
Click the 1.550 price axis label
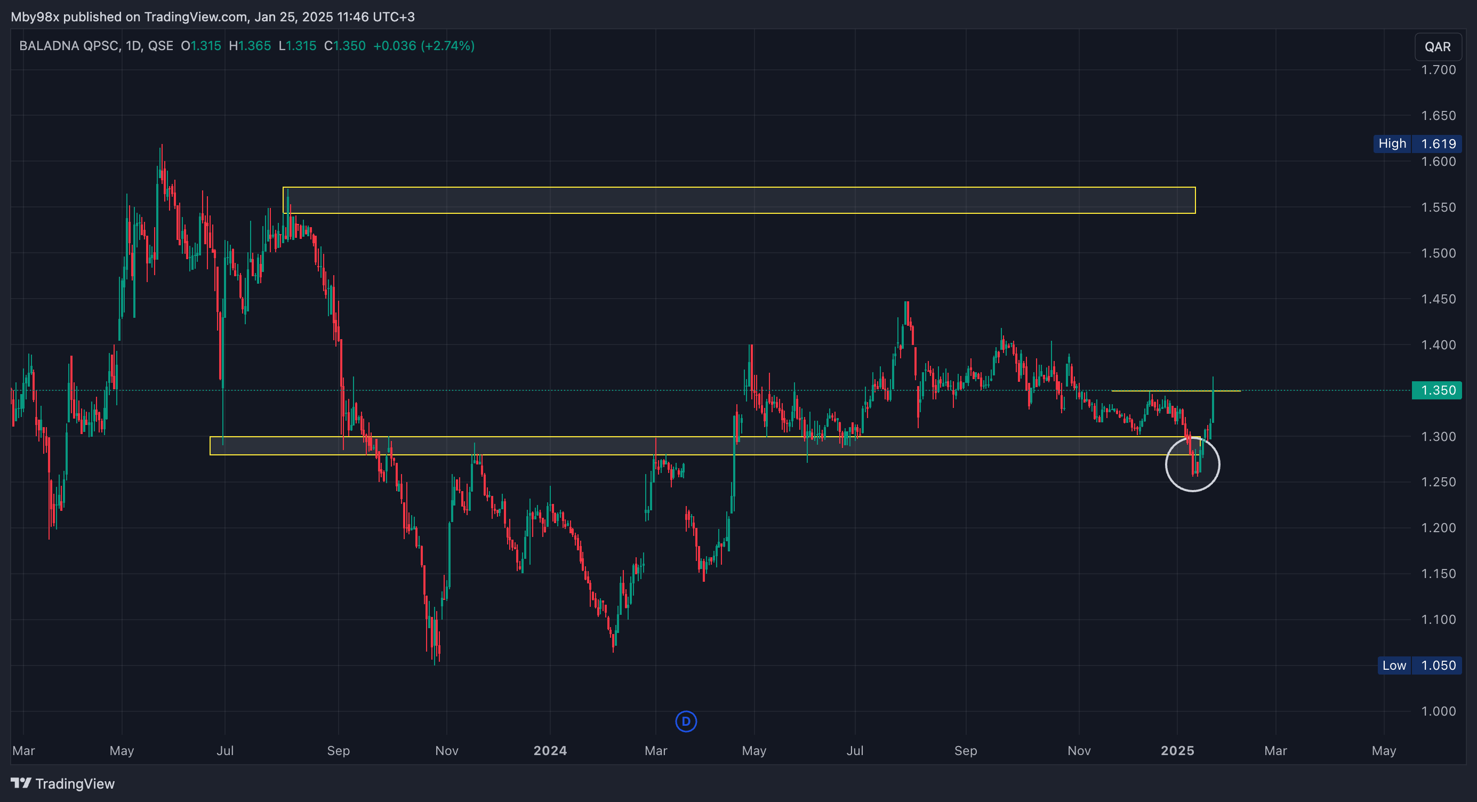pyautogui.click(x=1438, y=207)
